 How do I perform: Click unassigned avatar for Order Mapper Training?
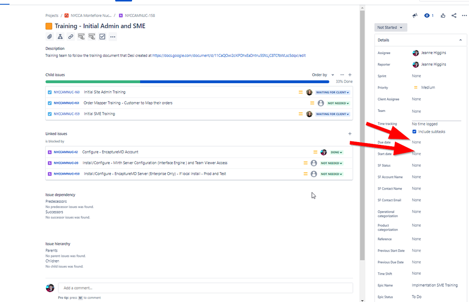[x=320, y=103]
